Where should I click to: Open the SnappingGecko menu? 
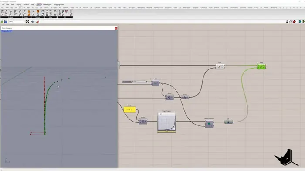pos(59,4)
